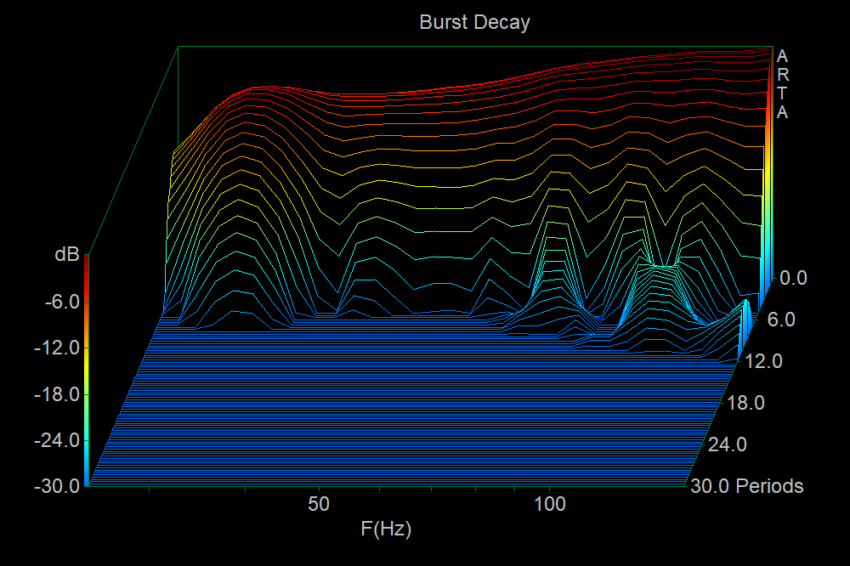Viewport: 850px width, 566px height.
Task: Click the 12.0 periods axis label
Action: tap(765, 362)
